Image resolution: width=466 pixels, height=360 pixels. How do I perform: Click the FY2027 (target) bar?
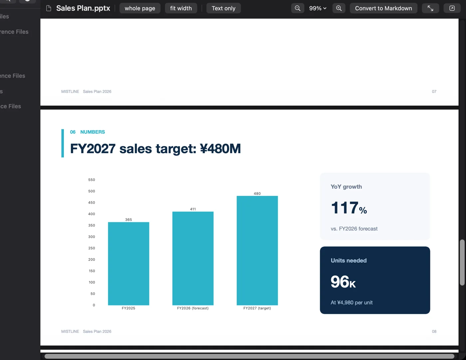(x=257, y=250)
